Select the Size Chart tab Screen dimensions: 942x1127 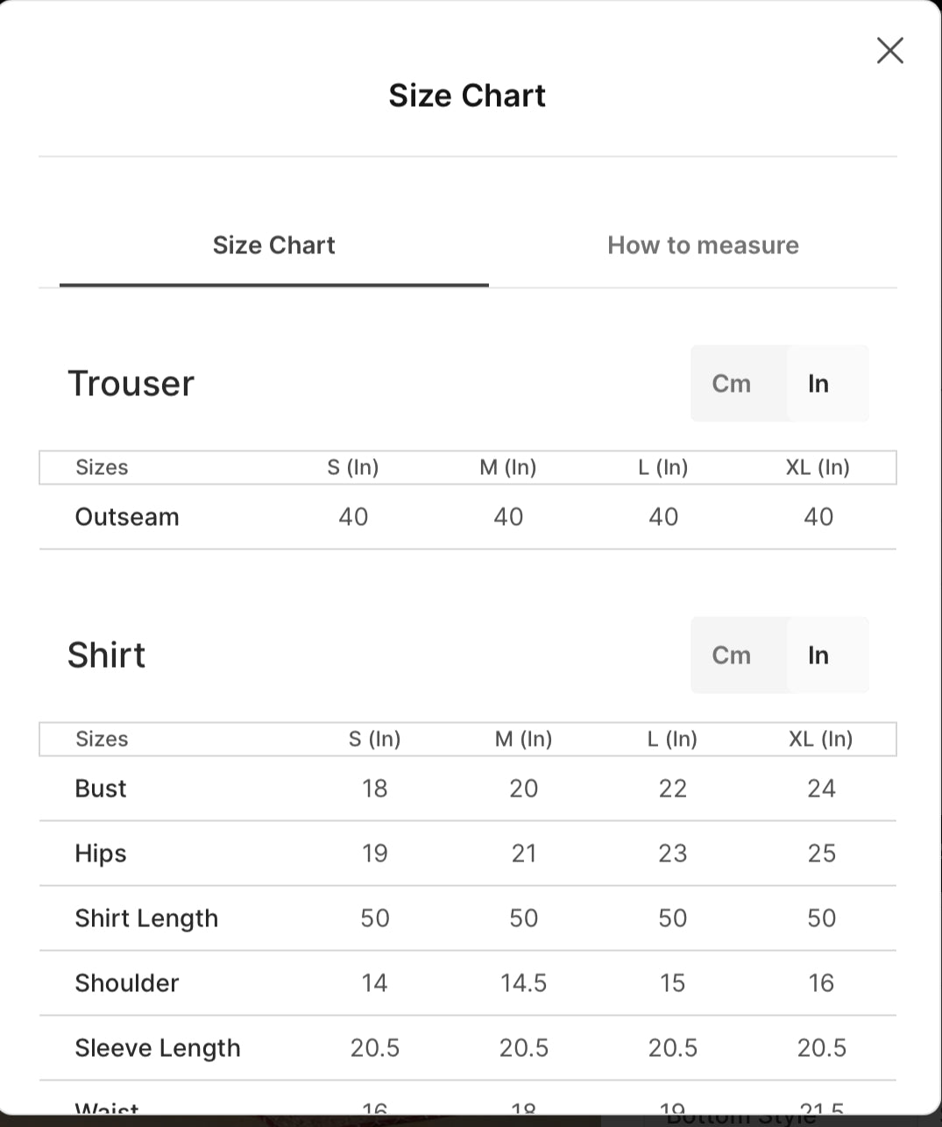(x=274, y=245)
